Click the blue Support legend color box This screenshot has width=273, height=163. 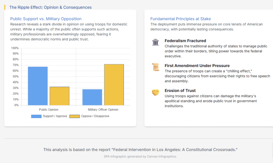tap(36, 116)
